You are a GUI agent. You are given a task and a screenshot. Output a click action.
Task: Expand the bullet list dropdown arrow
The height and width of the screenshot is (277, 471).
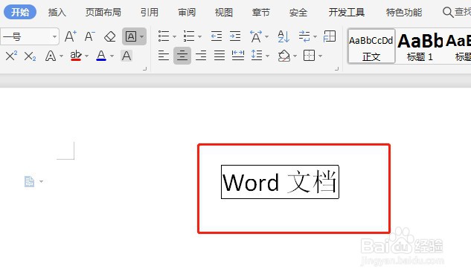pos(174,37)
